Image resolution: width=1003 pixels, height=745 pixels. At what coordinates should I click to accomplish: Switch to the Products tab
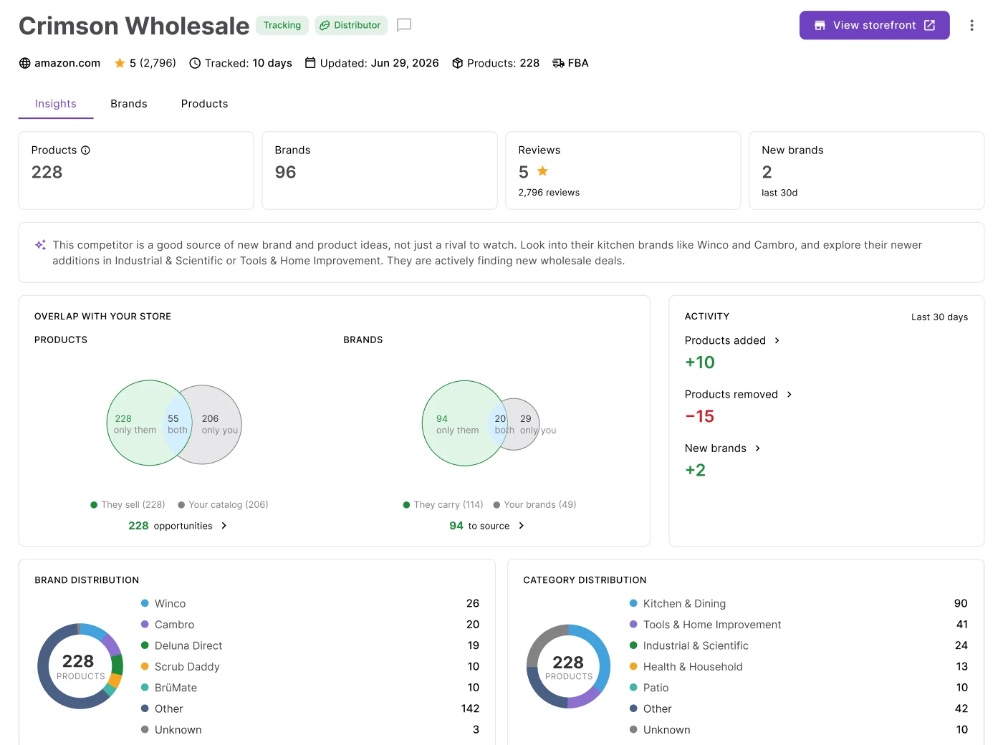(205, 104)
